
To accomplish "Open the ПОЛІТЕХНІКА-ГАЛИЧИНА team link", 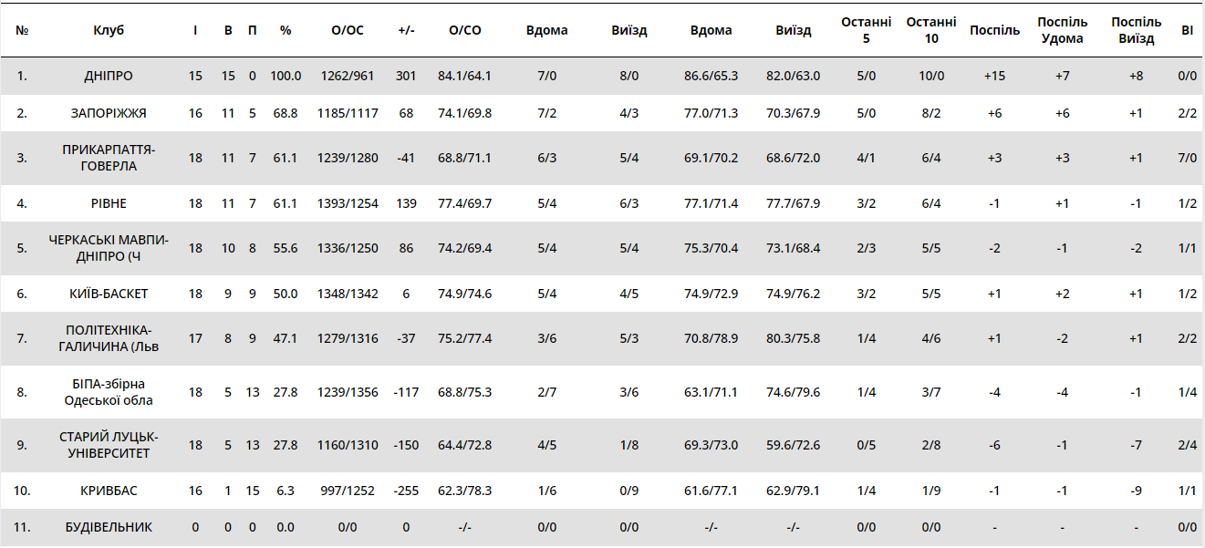I will click(109, 338).
